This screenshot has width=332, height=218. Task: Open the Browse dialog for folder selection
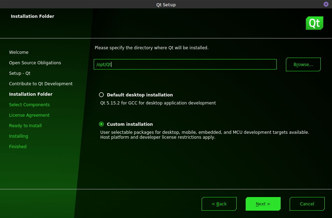tap(303, 64)
